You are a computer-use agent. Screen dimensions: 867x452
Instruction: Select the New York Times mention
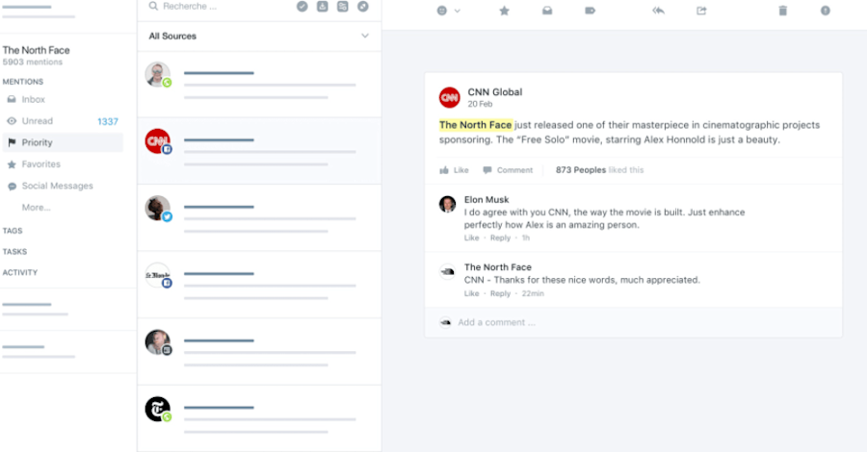[259, 417]
